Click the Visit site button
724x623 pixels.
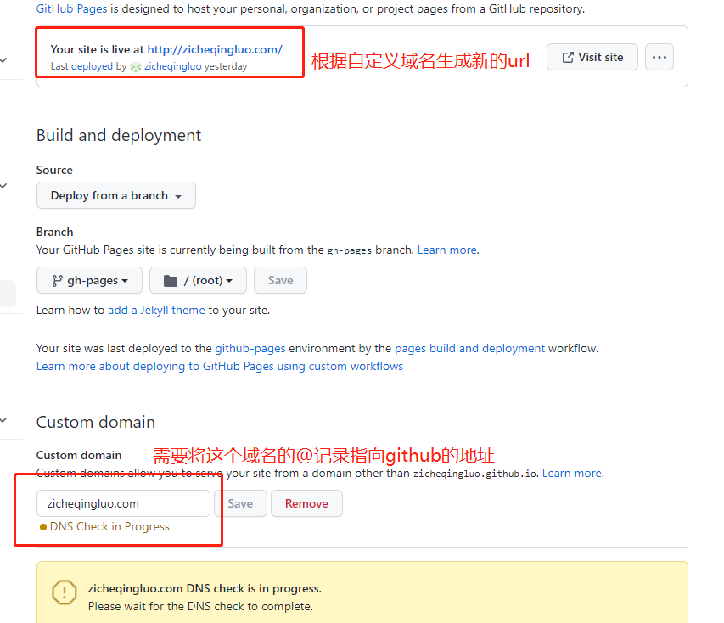point(592,57)
